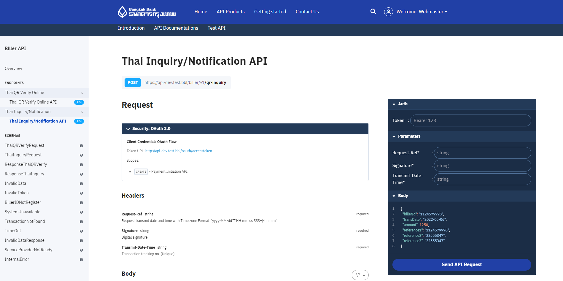Open the TimeOut schema
This screenshot has height=281, width=563.
(13, 231)
